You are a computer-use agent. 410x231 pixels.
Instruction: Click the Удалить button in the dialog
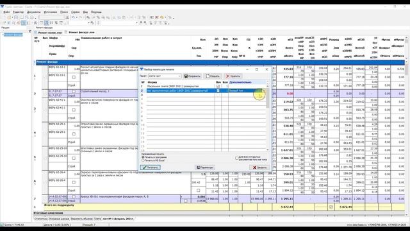(233, 76)
